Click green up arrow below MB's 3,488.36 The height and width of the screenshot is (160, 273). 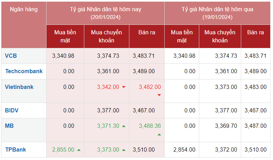[159, 135]
